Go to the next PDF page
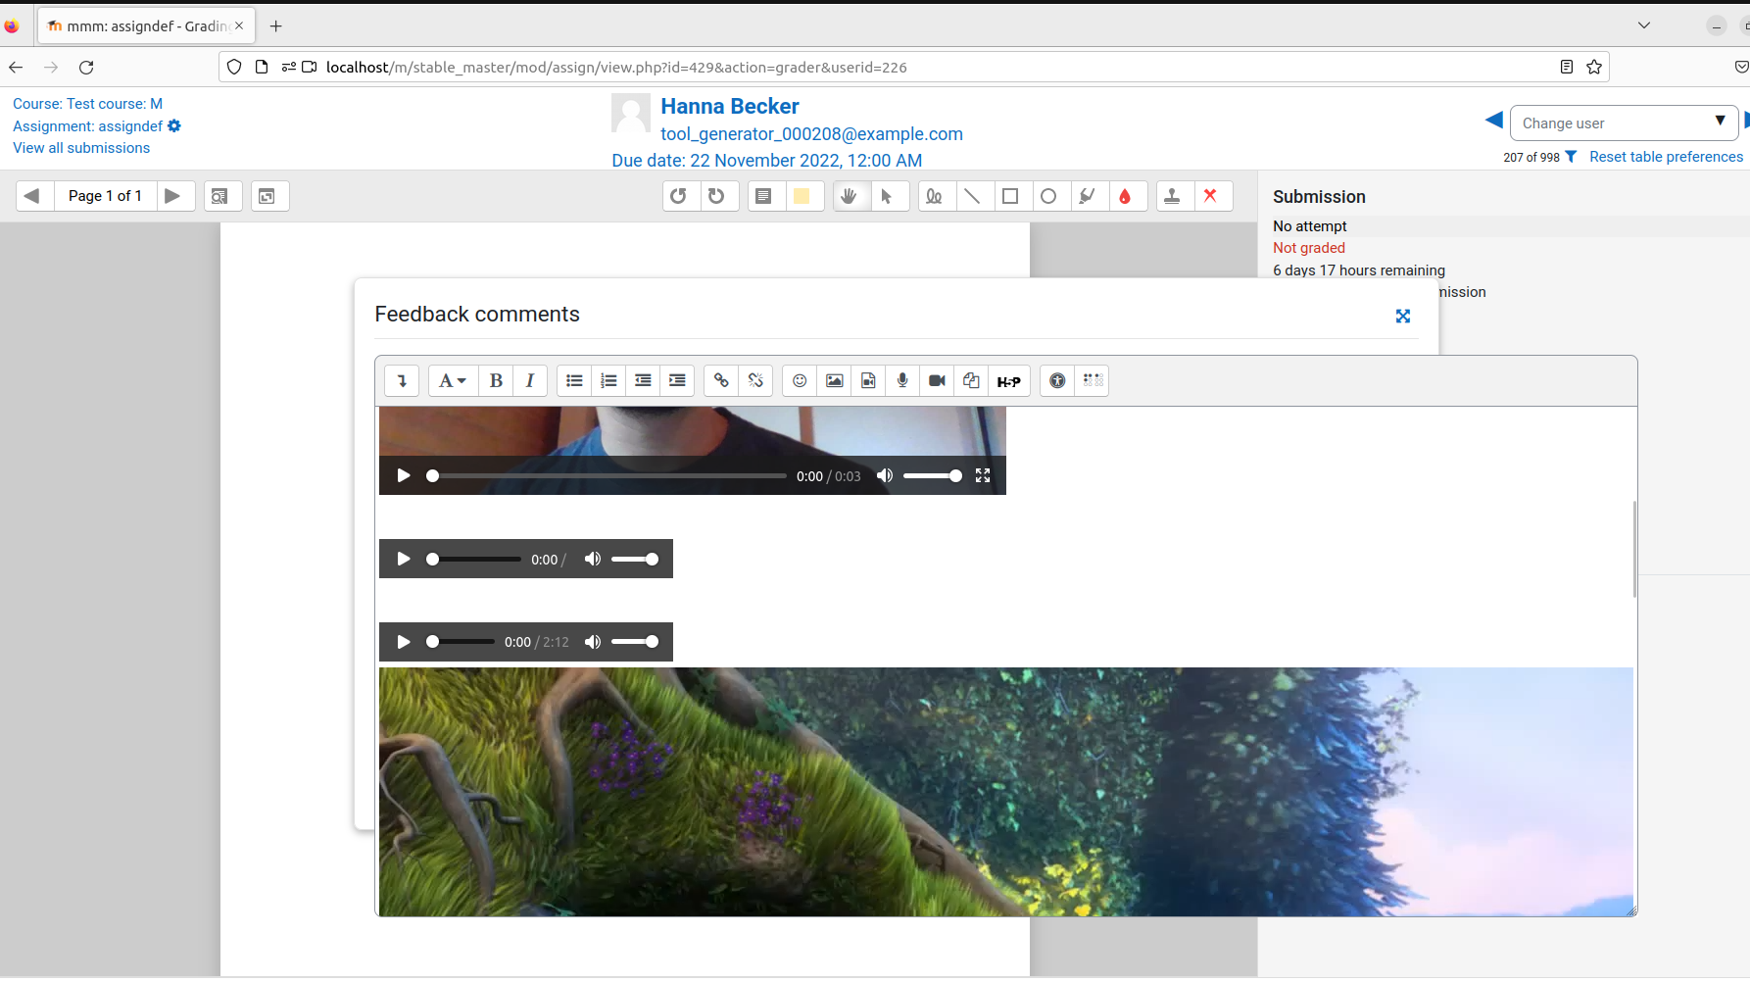This screenshot has width=1750, height=982. point(173,196)
